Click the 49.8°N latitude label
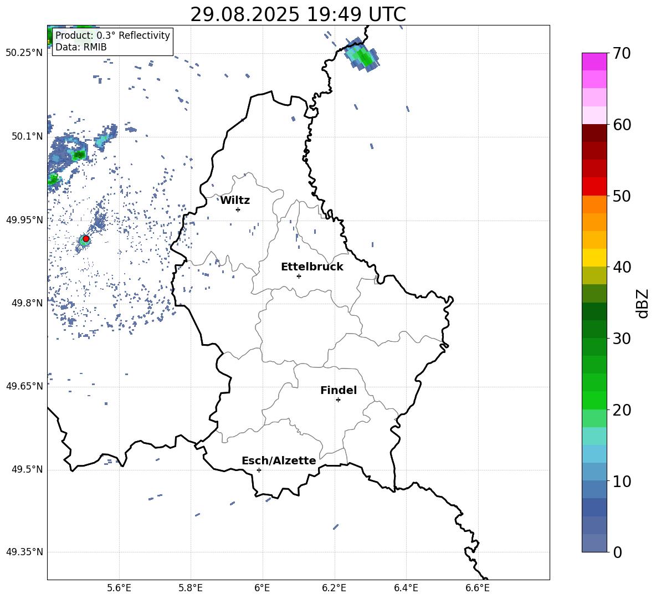 click(28, 303)
